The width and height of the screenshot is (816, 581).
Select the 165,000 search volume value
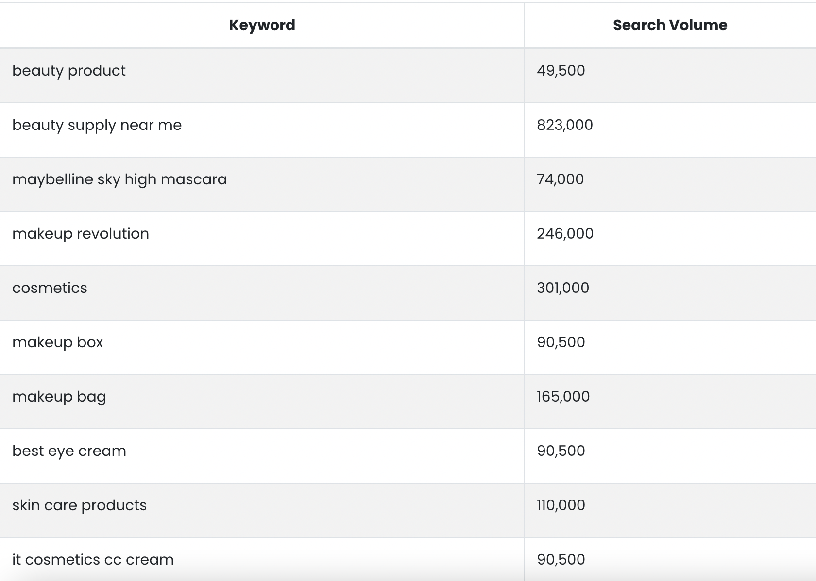tap(563, 397)
